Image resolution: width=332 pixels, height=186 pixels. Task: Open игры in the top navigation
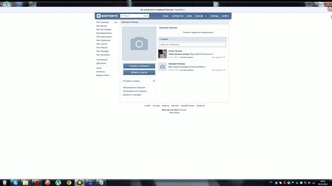(189, 16)
